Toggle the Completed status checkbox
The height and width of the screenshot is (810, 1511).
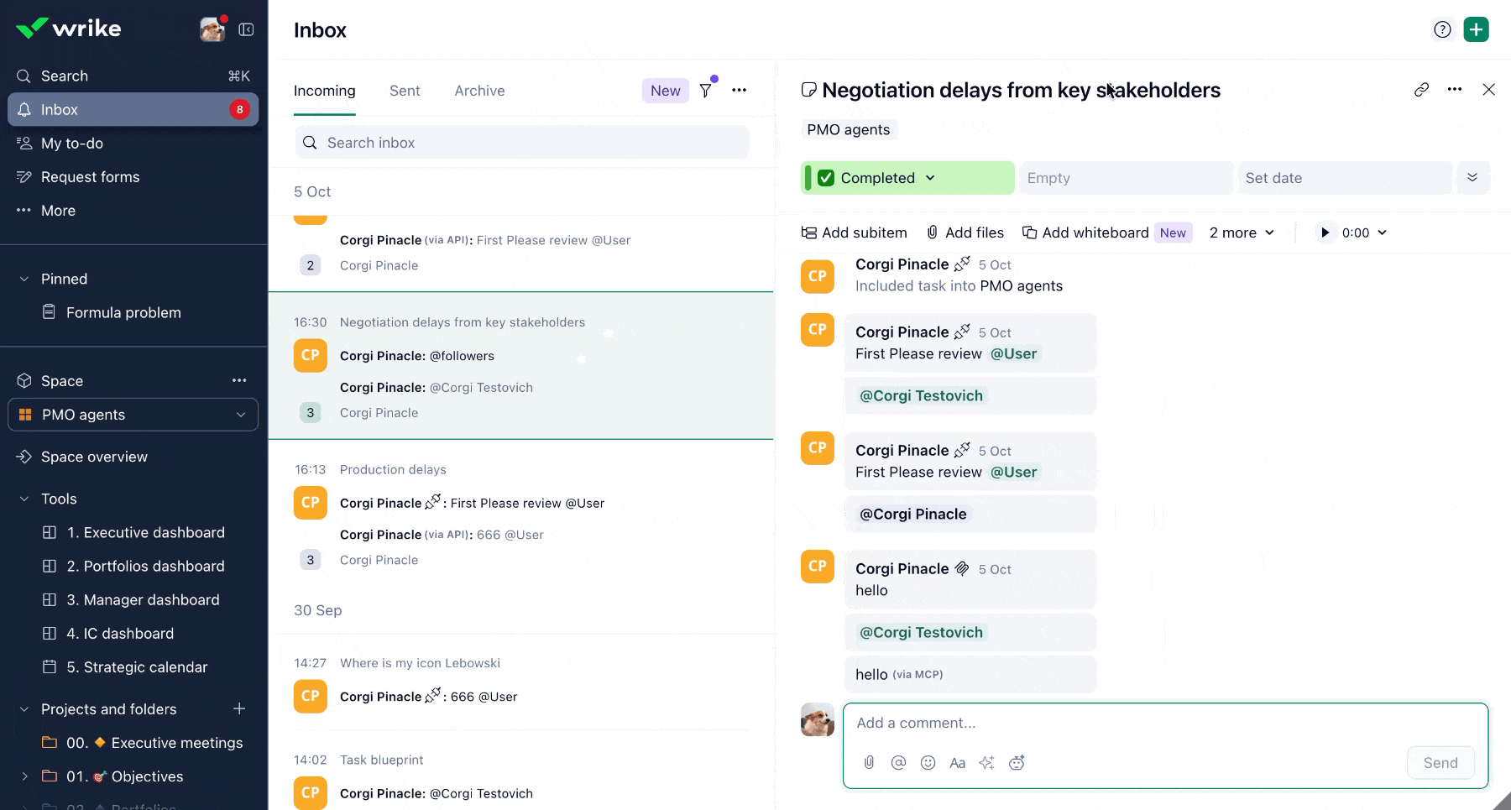(826, 178)
